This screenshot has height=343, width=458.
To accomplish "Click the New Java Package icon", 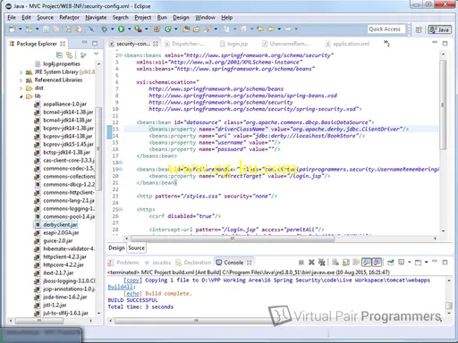I will coord(157,29).
